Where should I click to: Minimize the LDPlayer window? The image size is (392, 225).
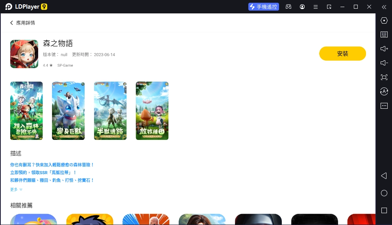tap(342, 7)
